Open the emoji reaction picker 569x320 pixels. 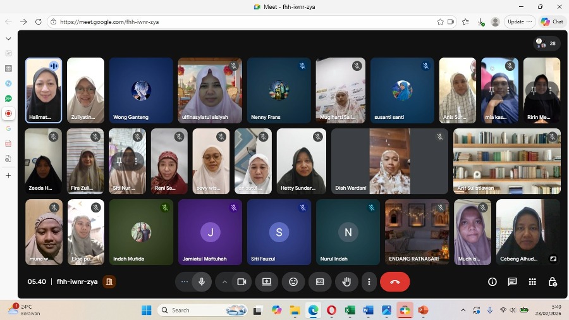(x=293, y=282)
